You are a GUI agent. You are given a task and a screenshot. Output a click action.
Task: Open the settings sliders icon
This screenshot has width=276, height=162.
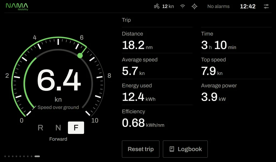(266, 6)
